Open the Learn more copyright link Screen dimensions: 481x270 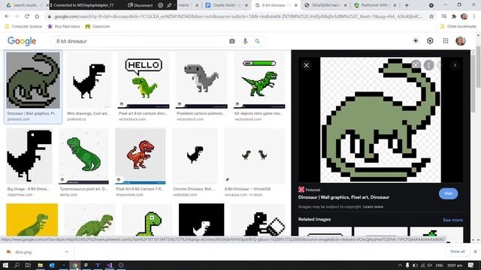coord(373,207)
